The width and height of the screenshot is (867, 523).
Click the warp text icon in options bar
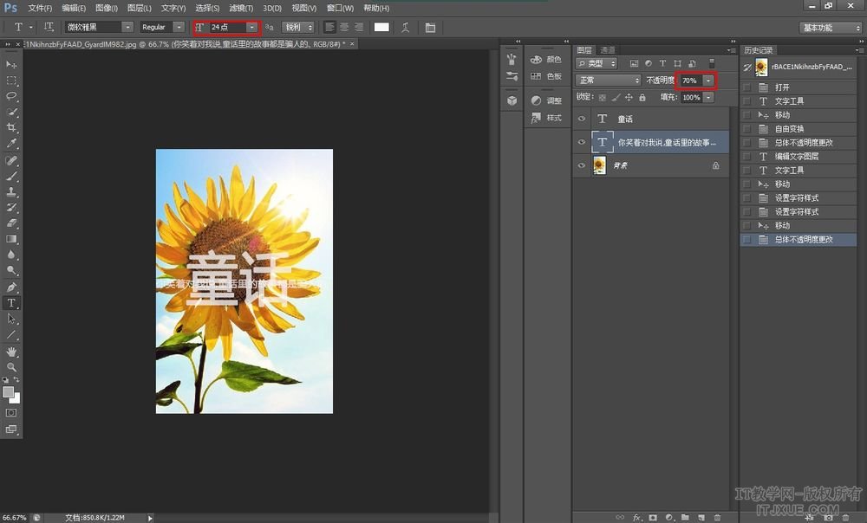click(405, 28)
